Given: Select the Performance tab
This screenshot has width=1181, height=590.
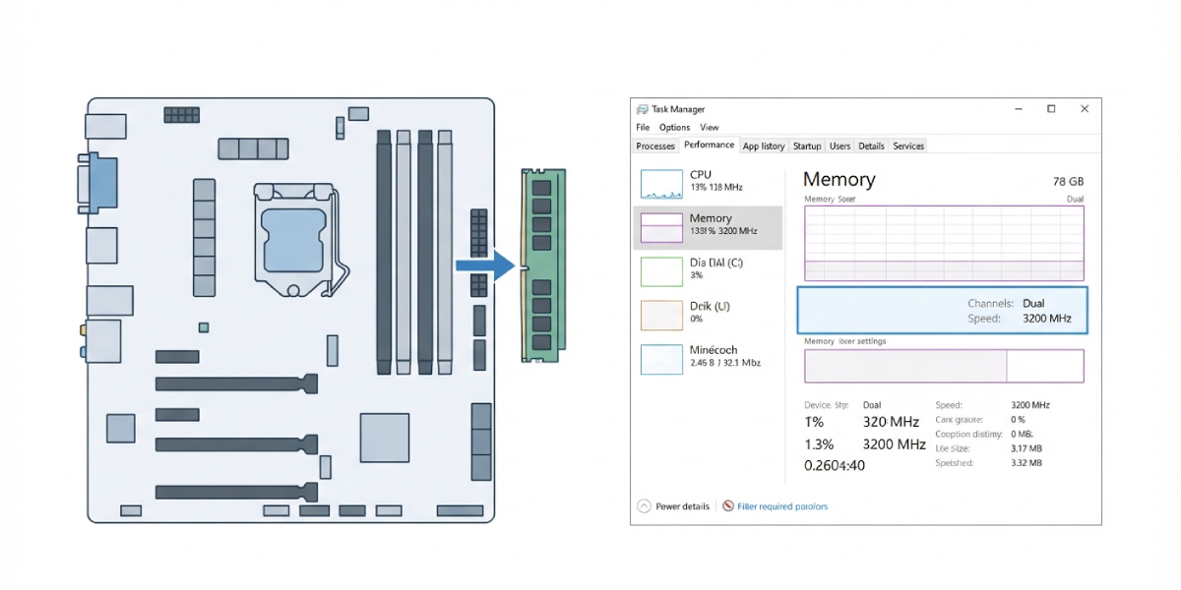Looking at the screenshot, I should (710, 146).
